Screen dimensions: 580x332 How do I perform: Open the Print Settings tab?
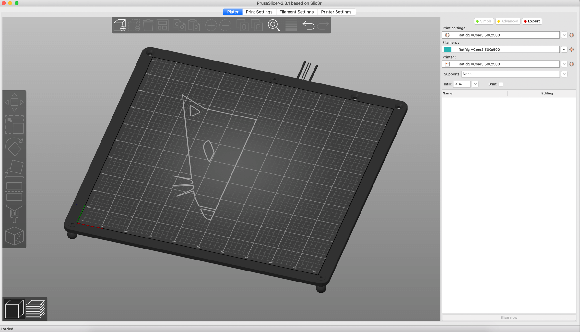point(259,12)
